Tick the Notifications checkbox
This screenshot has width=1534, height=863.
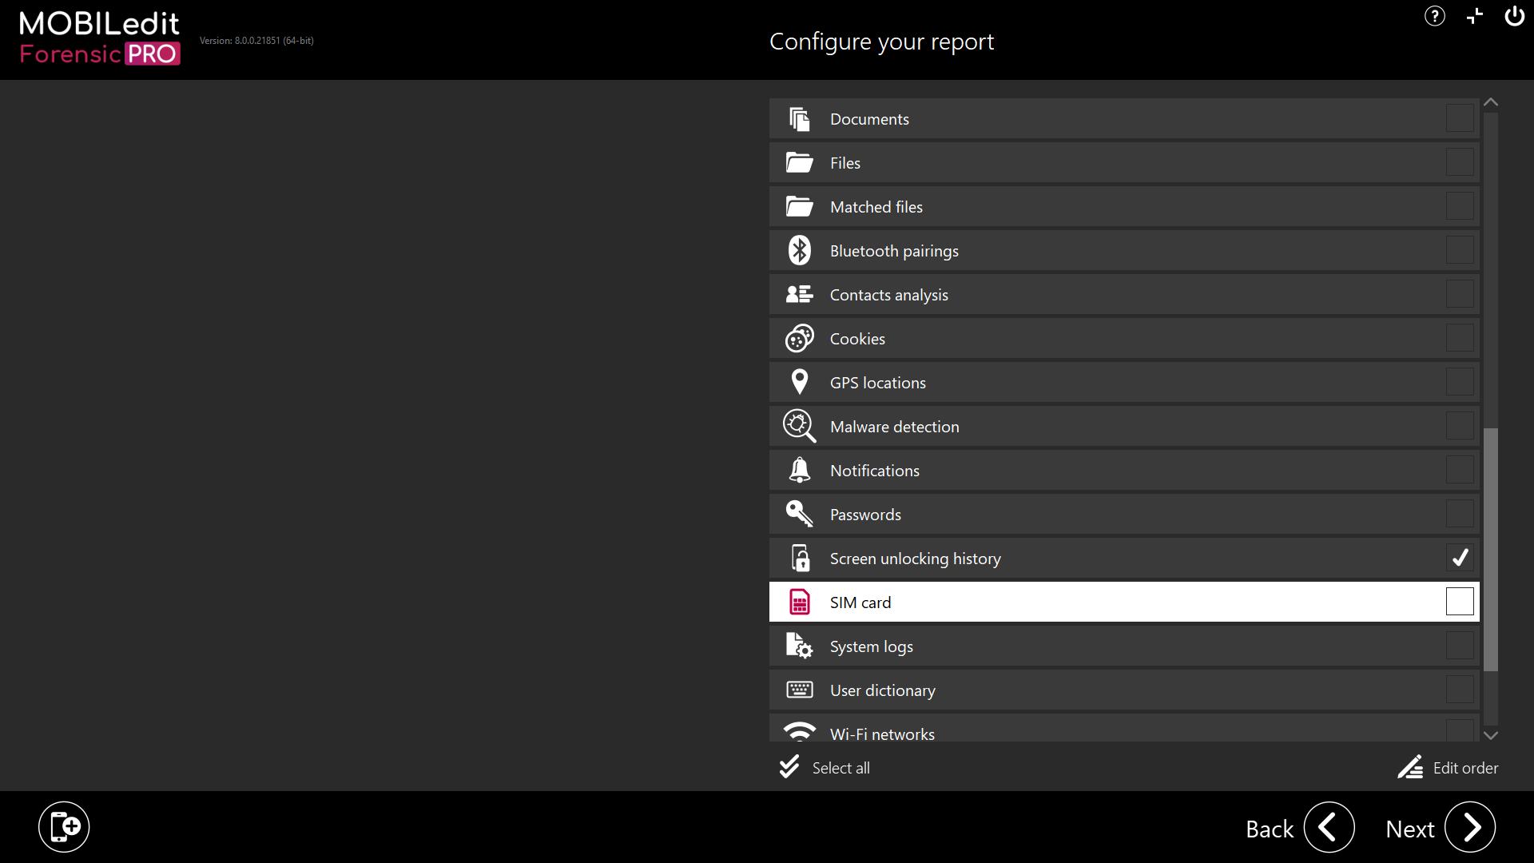(1459, 470)
